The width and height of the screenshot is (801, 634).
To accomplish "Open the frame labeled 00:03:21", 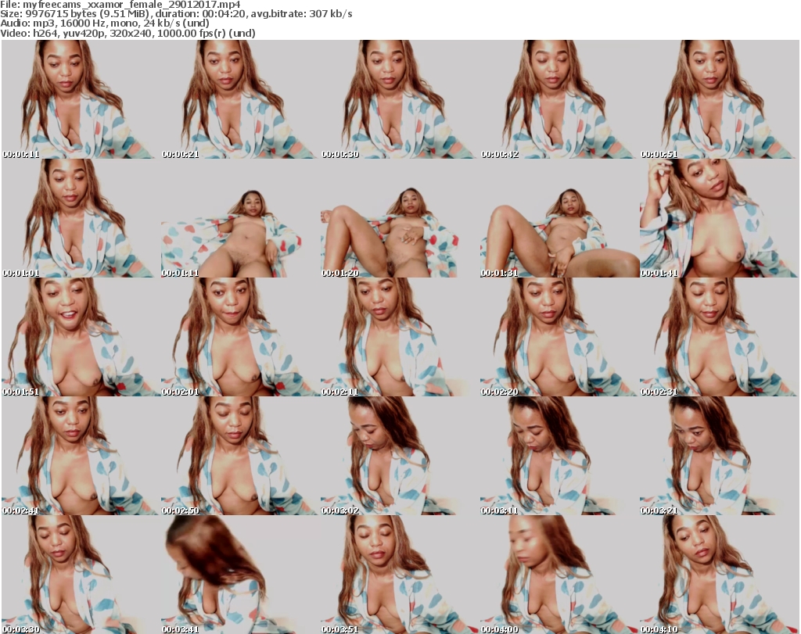I will [x=719, y=456].
